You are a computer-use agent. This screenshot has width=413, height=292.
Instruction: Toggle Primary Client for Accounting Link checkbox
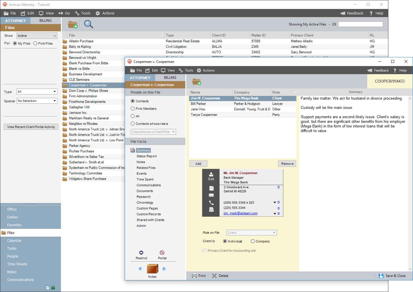pos(204,251)
